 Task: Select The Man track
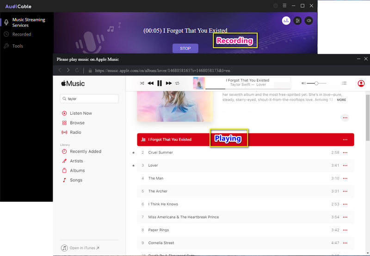(x=246, y=178)
